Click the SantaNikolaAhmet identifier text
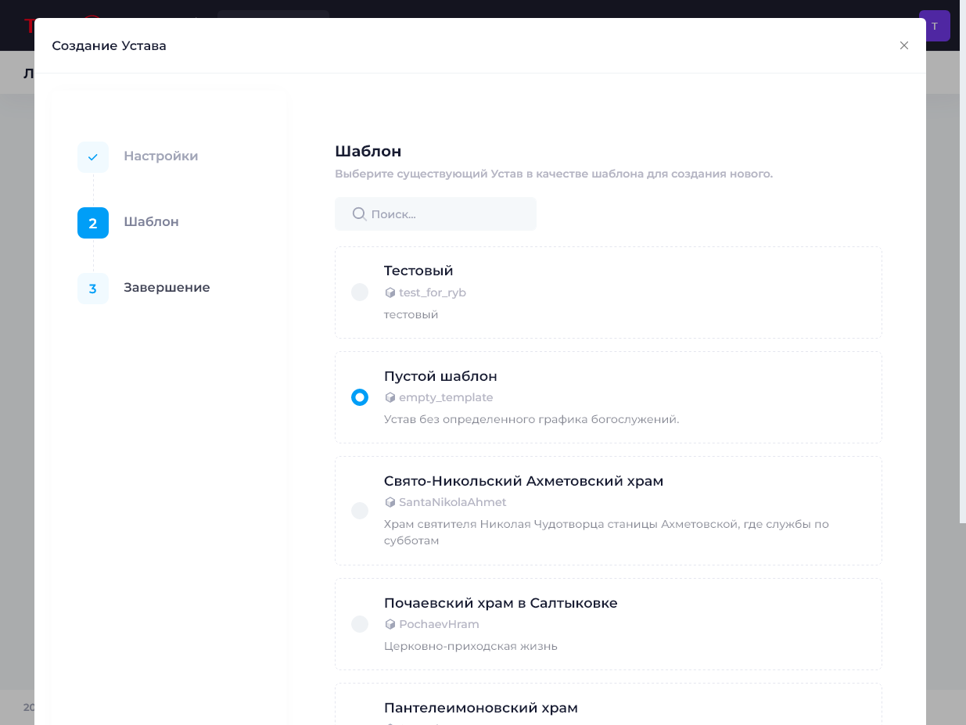Image resolution: width=966 pixels, height=725 pixels. coord(453,502)
